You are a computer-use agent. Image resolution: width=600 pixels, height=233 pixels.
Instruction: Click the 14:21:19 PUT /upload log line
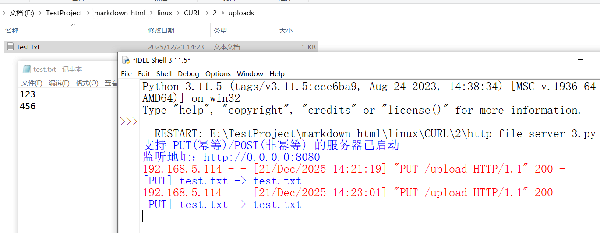point(354,169)
